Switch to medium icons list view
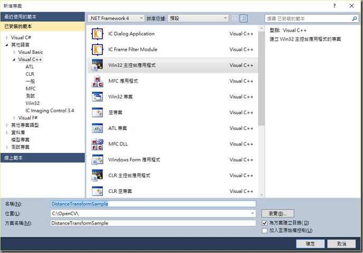 pos(243,18)
